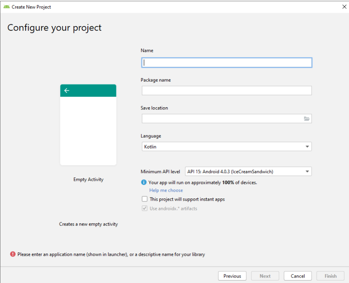Toggle the 'Use androidx.* artifacts' checkbox

click(145, 209)
